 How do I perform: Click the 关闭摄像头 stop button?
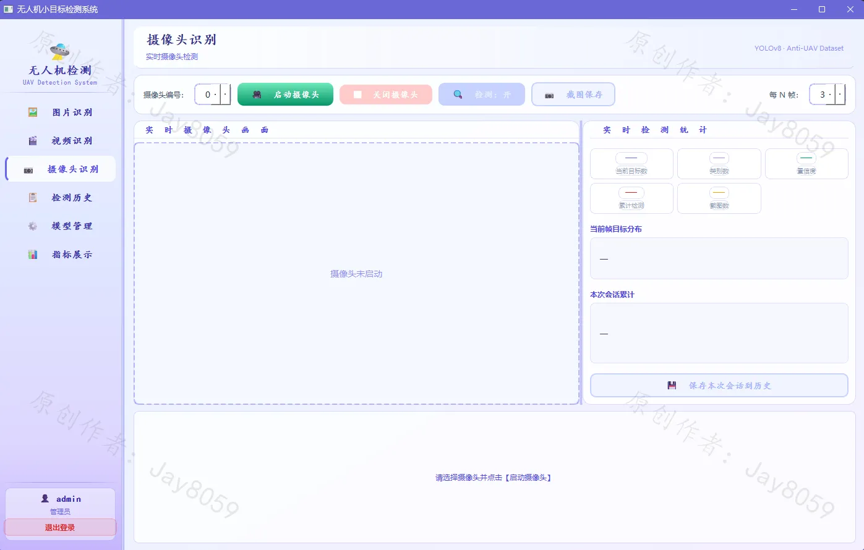click(386, 95)
